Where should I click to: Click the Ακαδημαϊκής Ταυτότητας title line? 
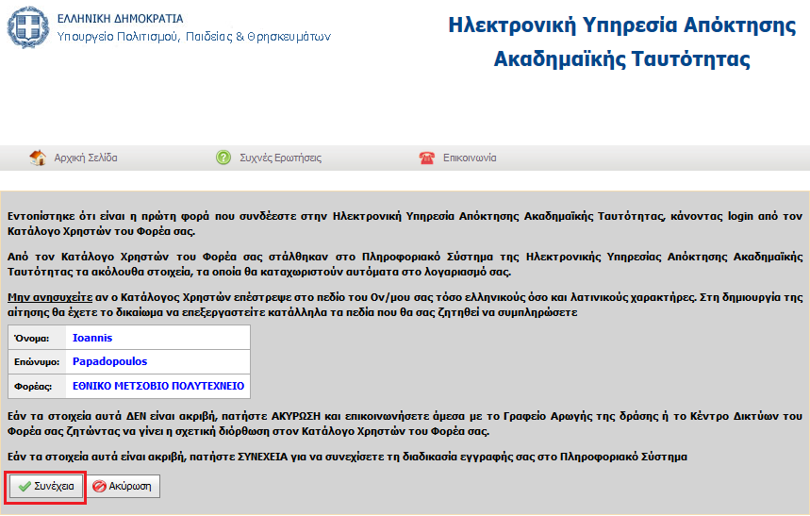tap(622, 58)
